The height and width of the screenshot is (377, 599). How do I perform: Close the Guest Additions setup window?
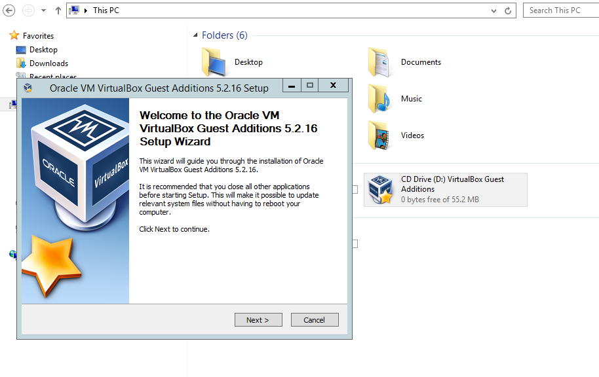[333, 86]
